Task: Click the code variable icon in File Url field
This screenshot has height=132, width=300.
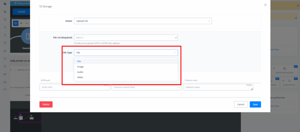Action: point(176,38)
